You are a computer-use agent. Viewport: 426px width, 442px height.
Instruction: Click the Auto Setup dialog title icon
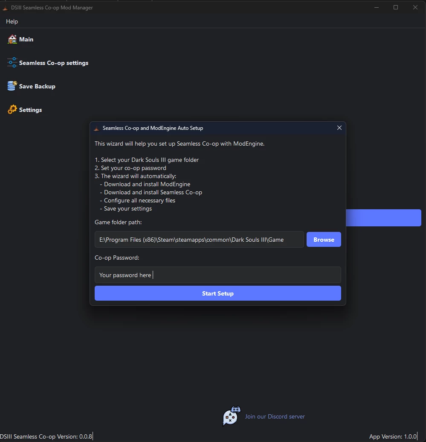coord(96,128)
